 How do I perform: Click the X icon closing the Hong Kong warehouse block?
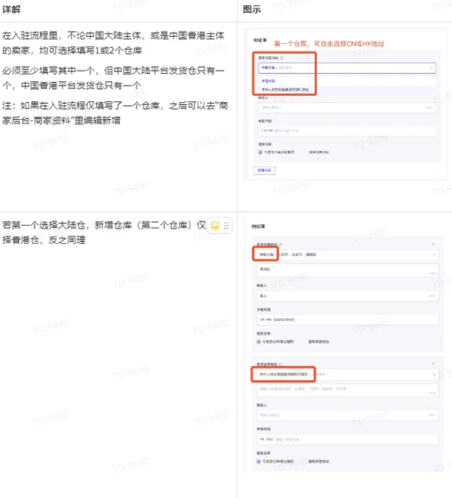[x=433, y=364]
